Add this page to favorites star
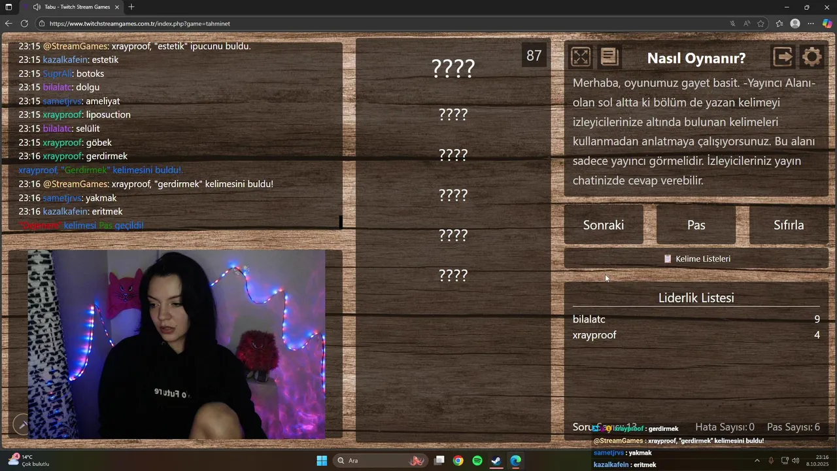Screen dimensions: 837x471 [x=761, y=24]
